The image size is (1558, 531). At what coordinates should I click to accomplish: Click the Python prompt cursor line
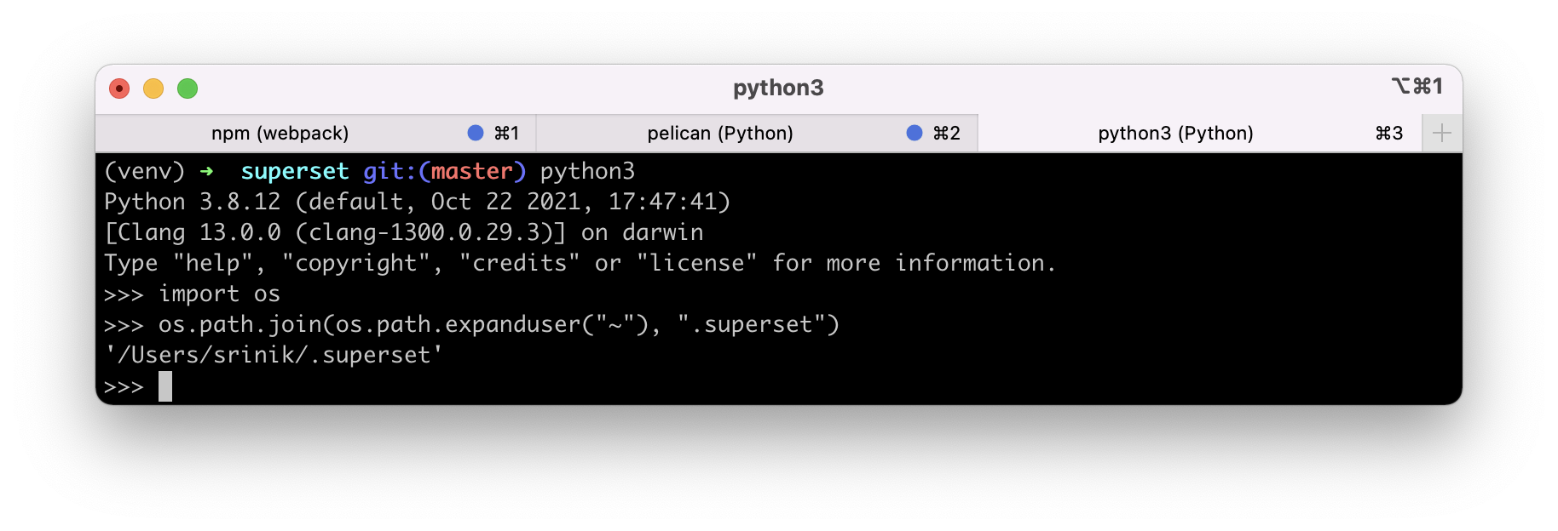click(x=138, y=386)
